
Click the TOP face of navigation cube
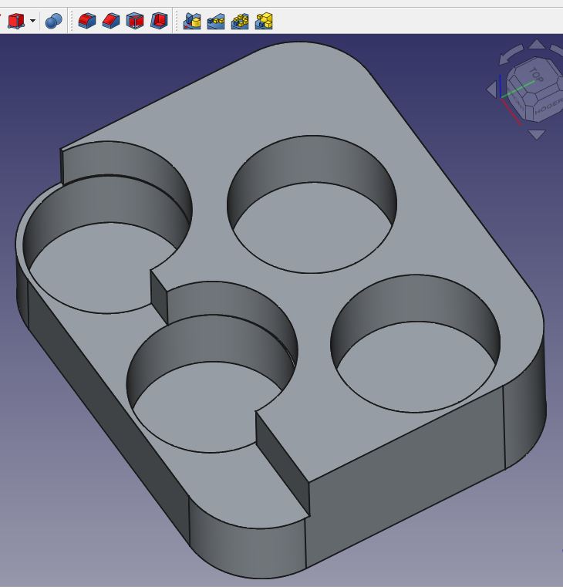535,76
